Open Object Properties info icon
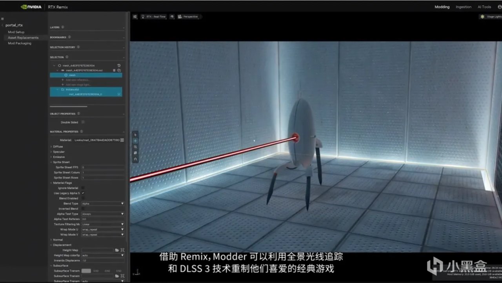 pyautogui.click(x=79, y=114)
